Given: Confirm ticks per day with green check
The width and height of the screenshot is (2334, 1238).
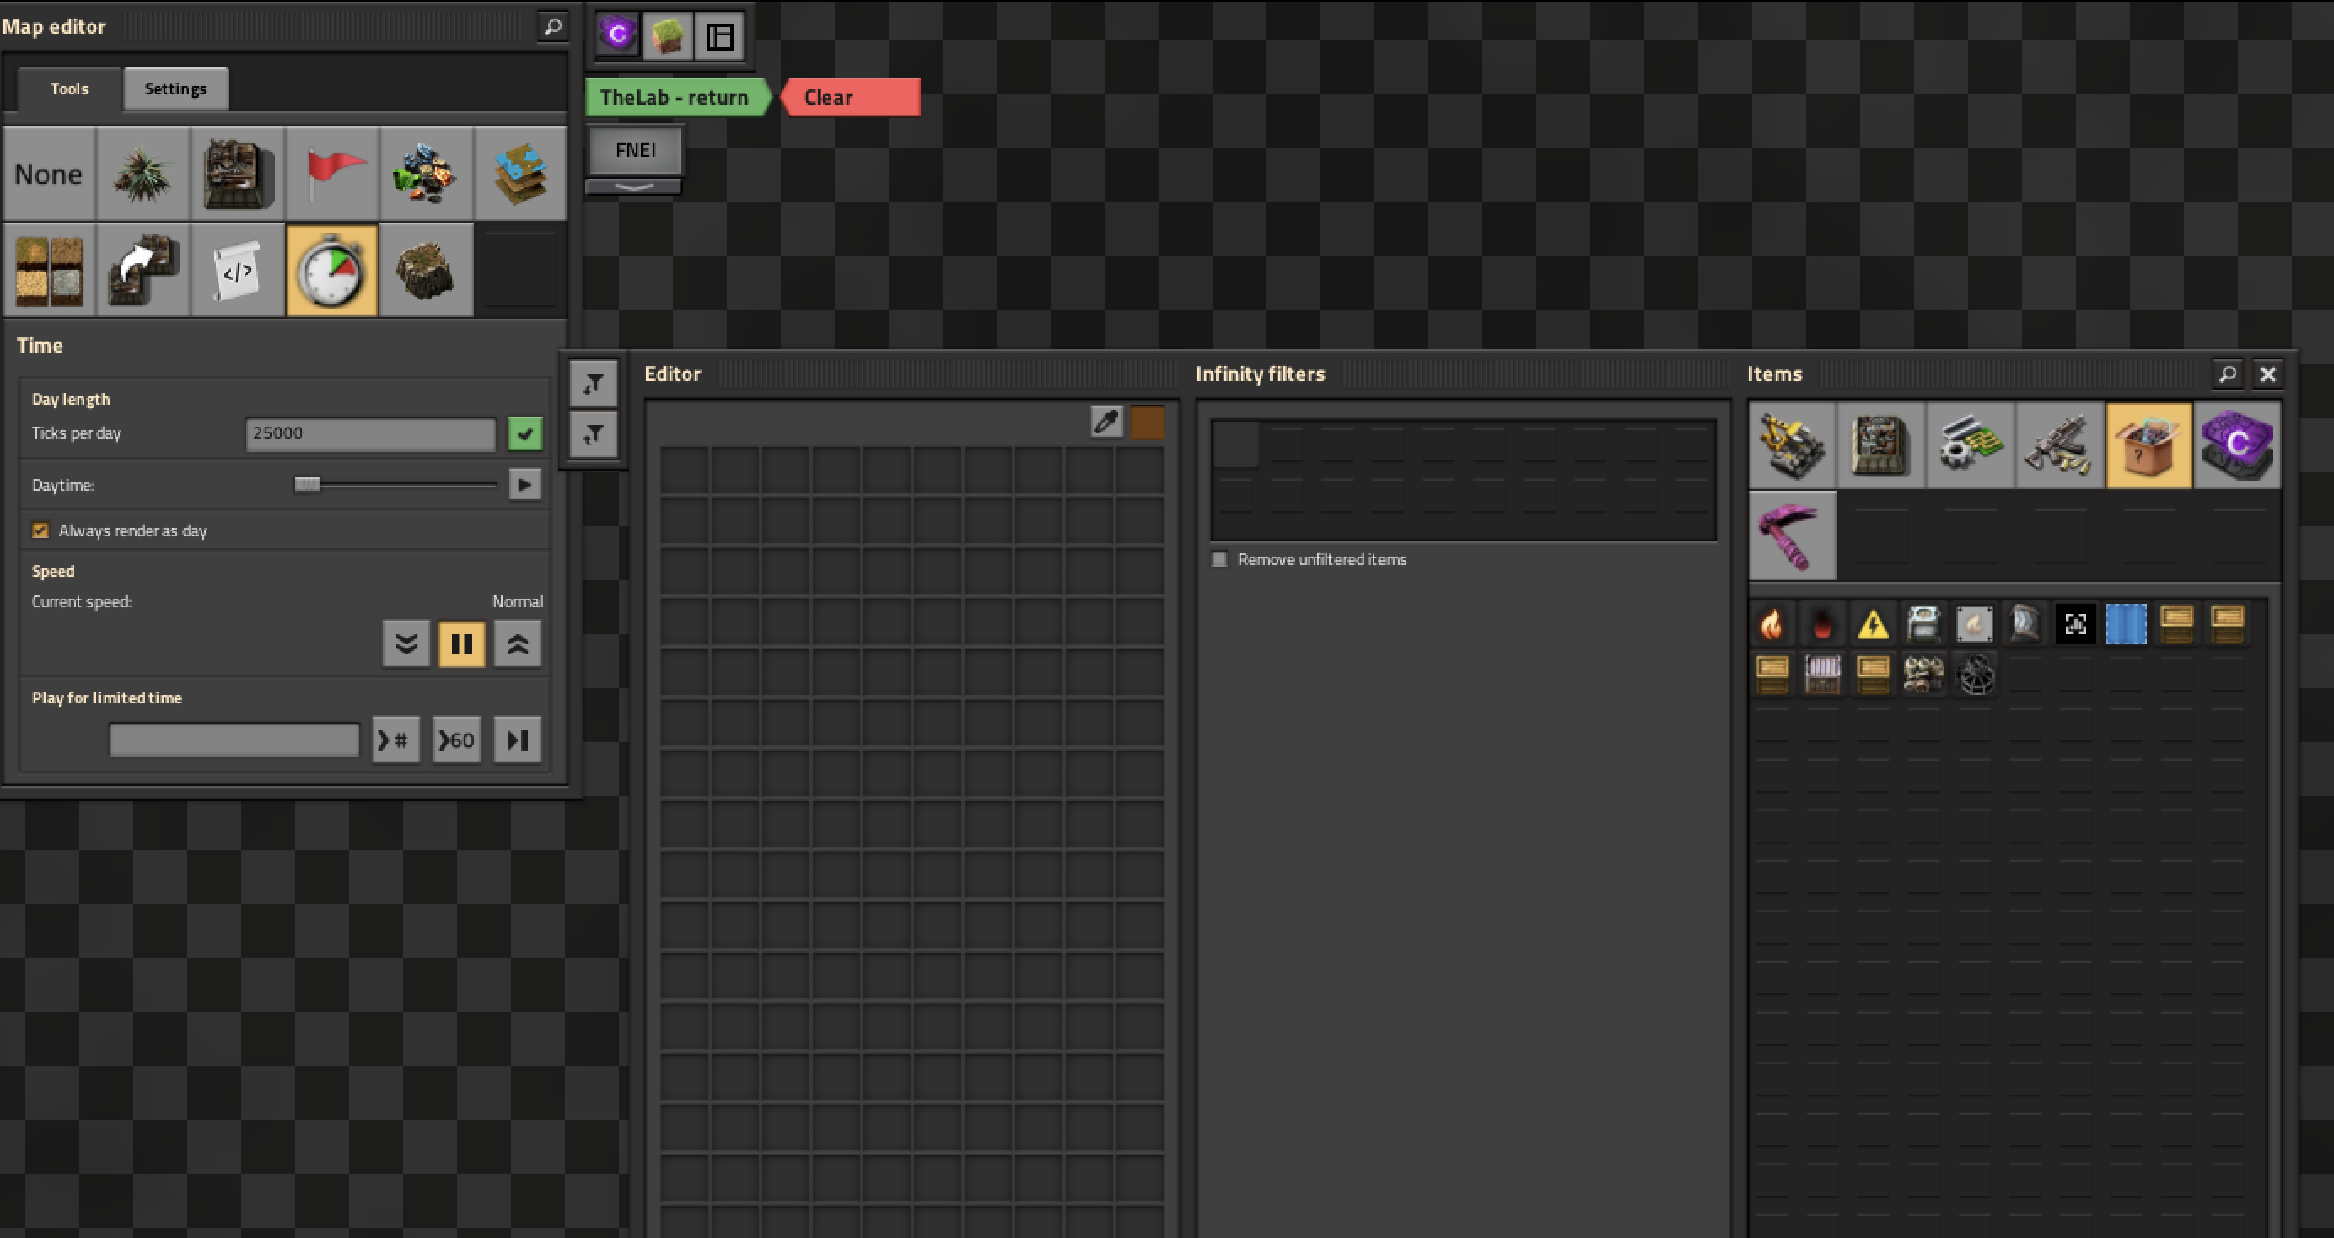Looking at the screenshot, I should (524, 433).
